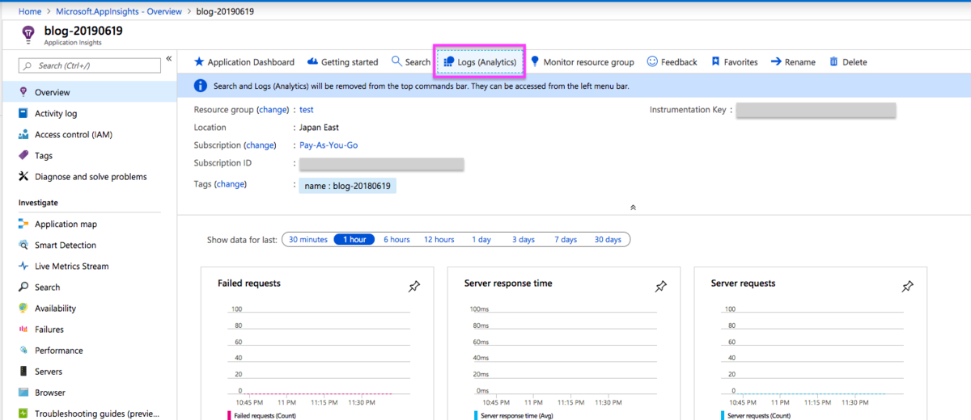
Task: Click the Rename arrow icon
Action: pos(776,62)
